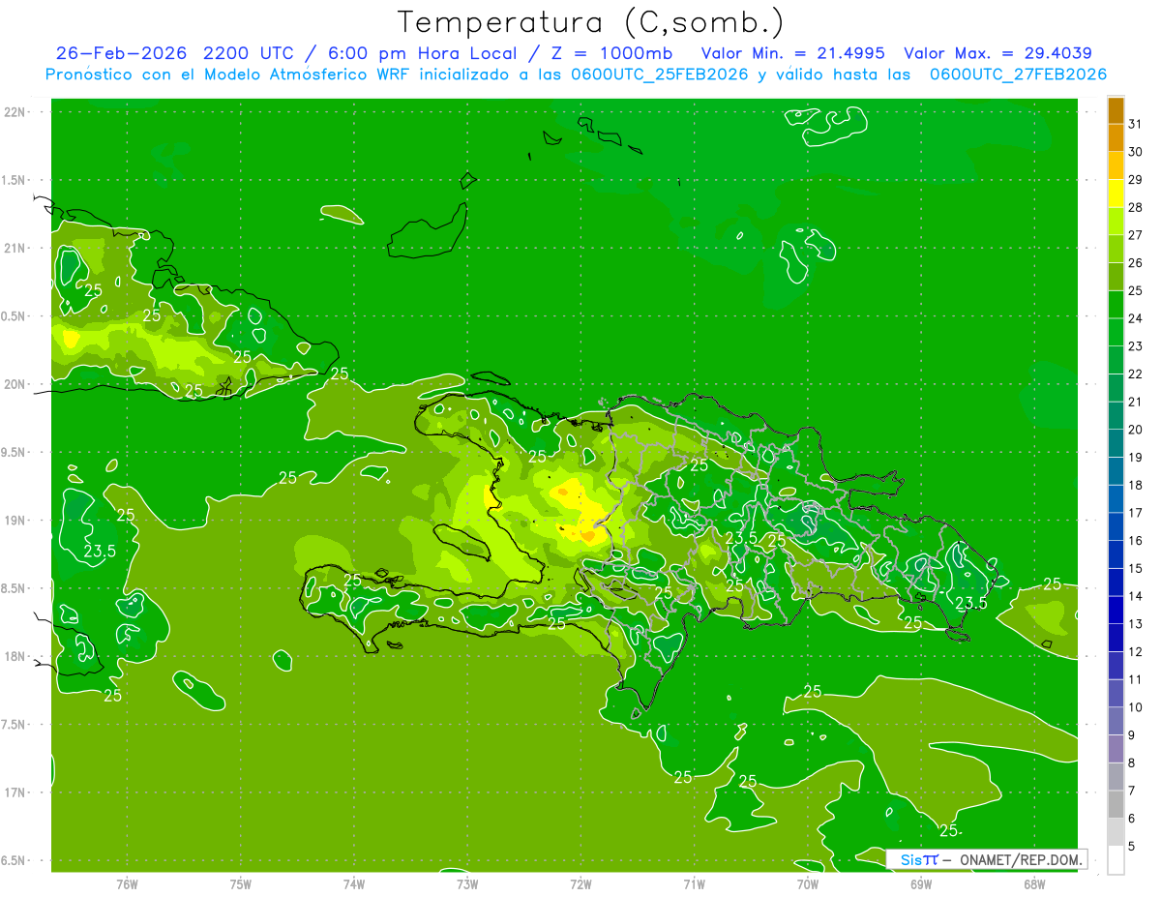Click the '26' colorbar scale label
Image resolution: width=1161 pixels, height=897 pixels.
(1135, 263)
